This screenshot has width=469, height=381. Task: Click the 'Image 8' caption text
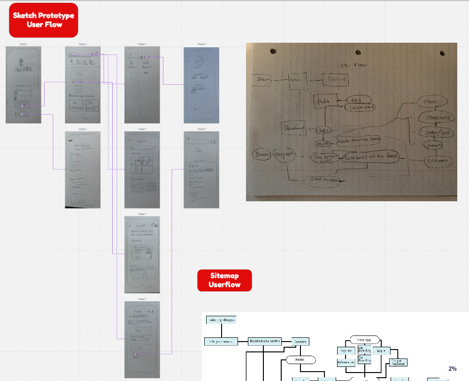(201, 129)
